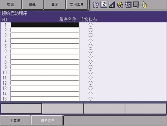Click the page edit status icon
Image resolution: width=167 pixels, height=126 pixels.
(136, 5)
